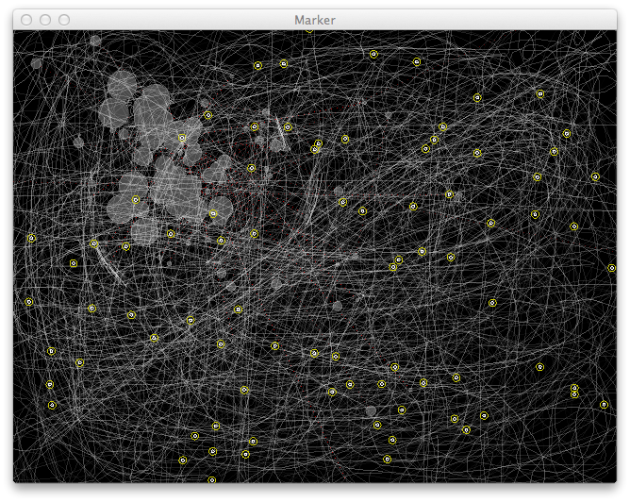Image resolution: width=630 pixels, height=502 pixels.
Task: Click the gray circle left of the cluster top
Action: pyautogui.click(x=78, y=142)
